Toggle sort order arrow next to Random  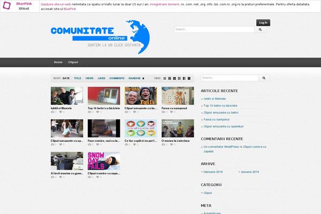pos(143,79)
